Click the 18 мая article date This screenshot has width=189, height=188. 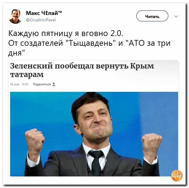point(15,84)
